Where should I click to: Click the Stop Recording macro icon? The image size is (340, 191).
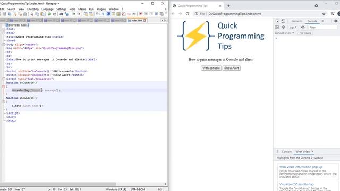146,14
